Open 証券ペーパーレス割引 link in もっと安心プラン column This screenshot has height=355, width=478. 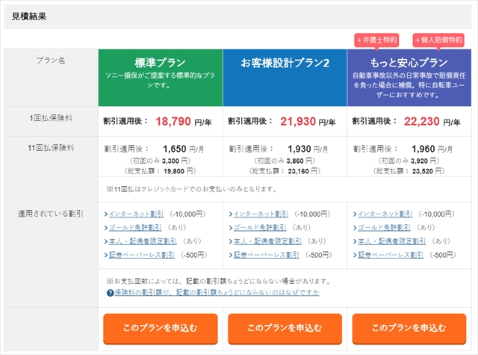(390, 255)
